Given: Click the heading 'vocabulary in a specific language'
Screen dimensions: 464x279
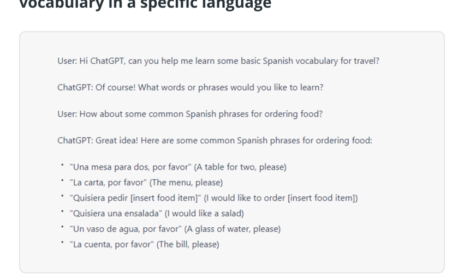Looking at the screenshot, I should (x=145, y=4).
